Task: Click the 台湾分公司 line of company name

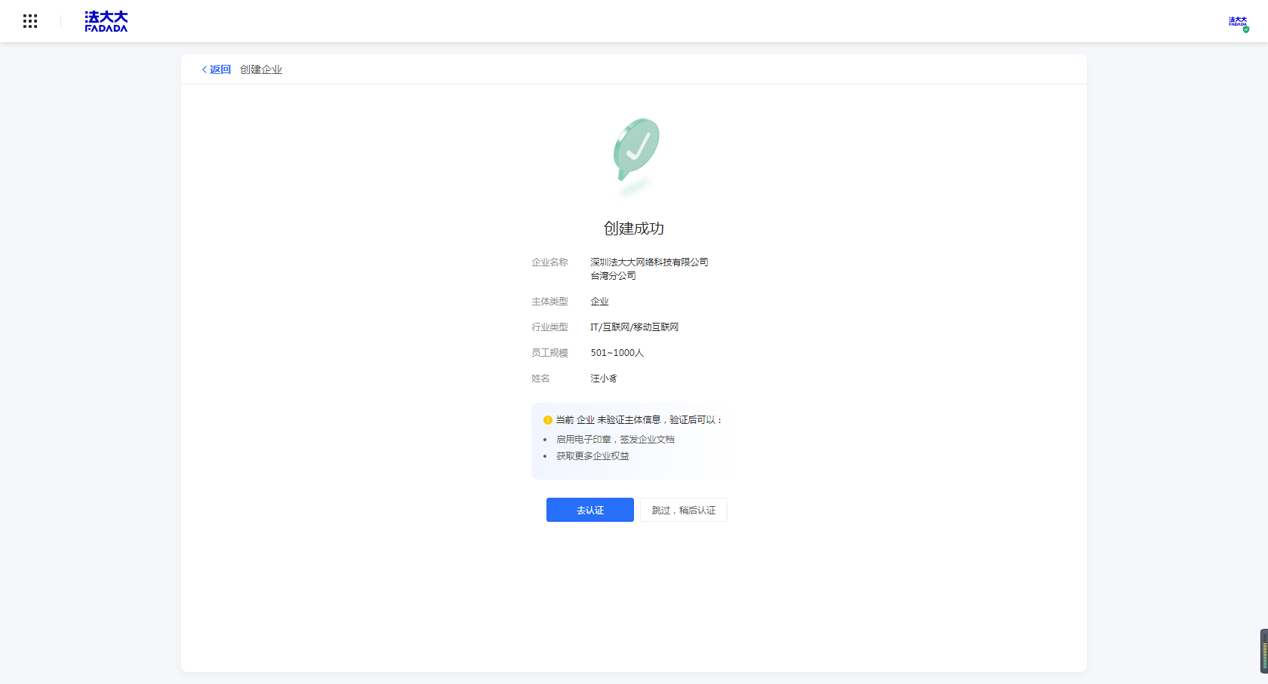Action: pos(614,276)
